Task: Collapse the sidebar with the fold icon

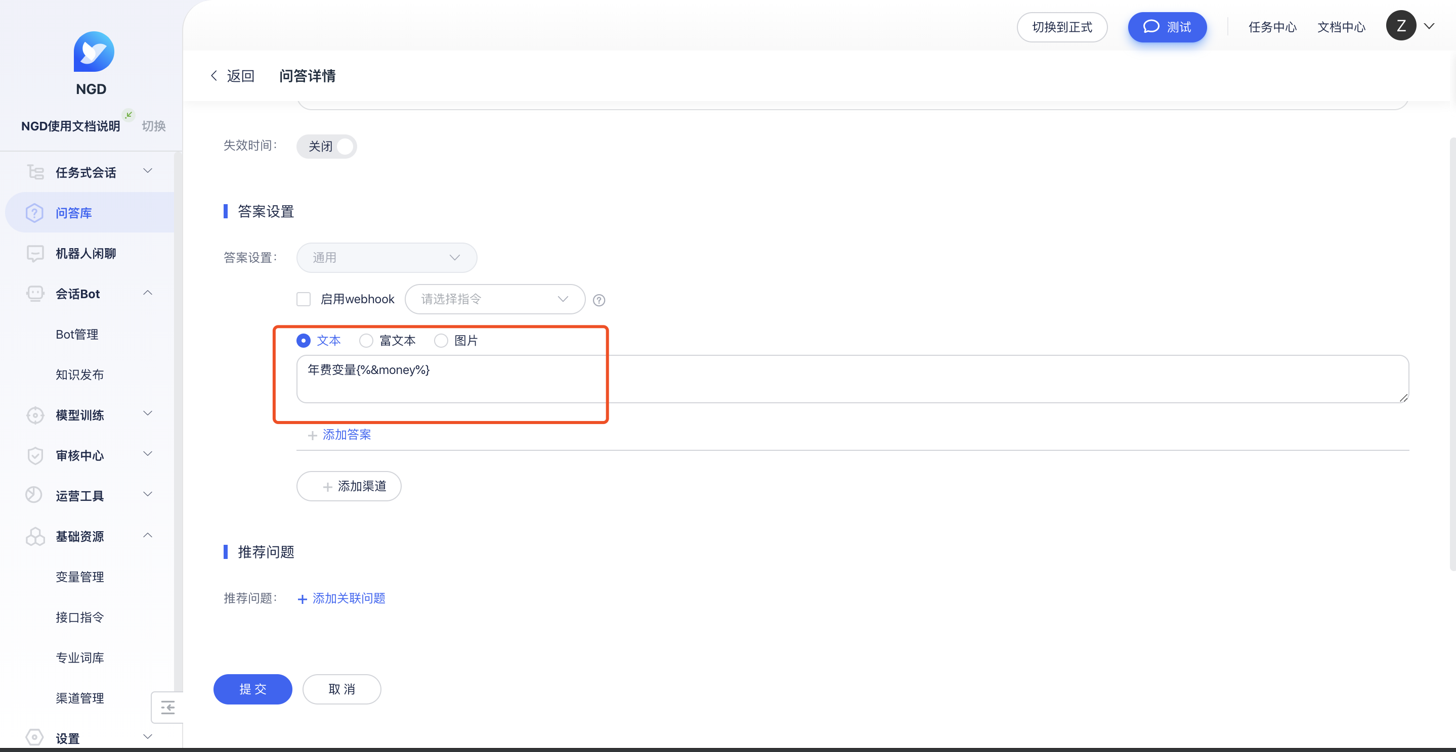Action: [x=167, y=707]
